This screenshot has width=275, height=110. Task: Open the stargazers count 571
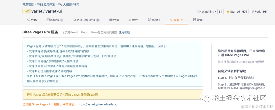coord(245,12)
